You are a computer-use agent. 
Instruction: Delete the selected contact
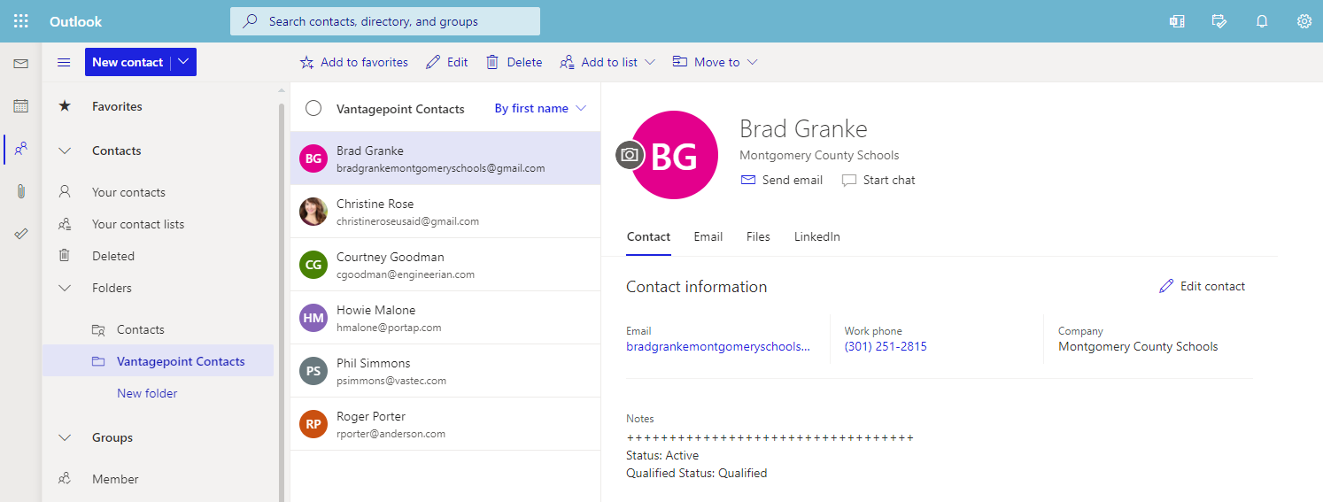pyautogui.click(x=514, y=62)
